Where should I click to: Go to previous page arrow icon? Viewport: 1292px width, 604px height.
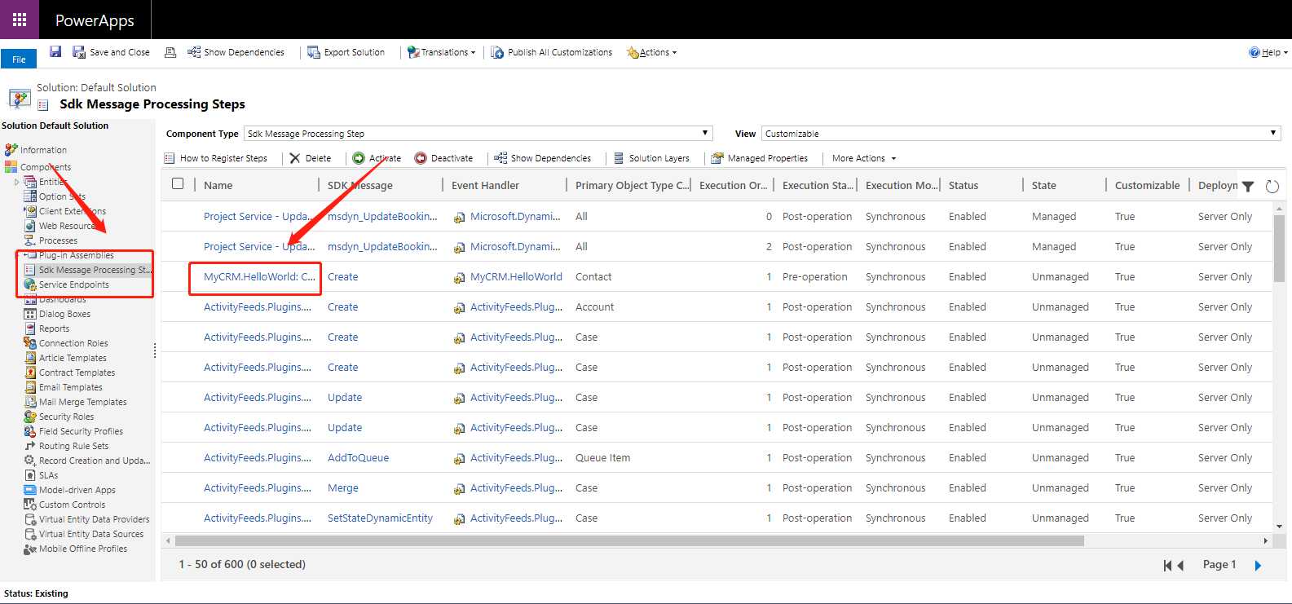(1180, 565)
